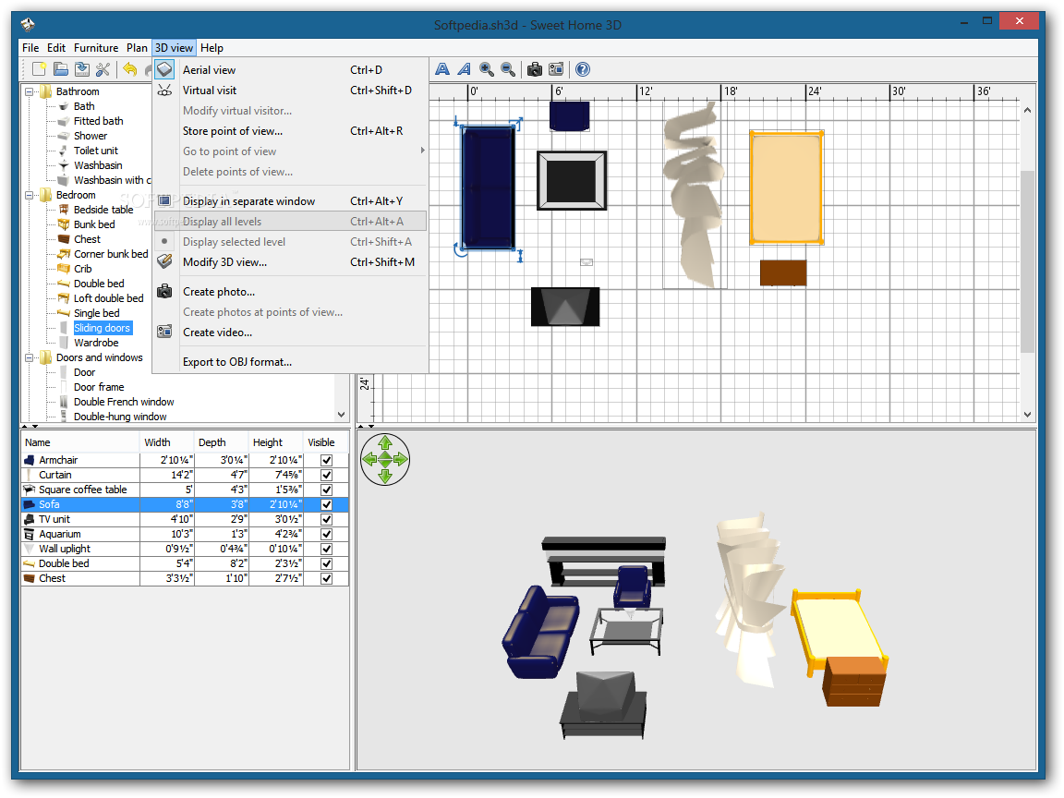1064x798 pixels.
Task: Choose Store point of view
Action: pyautogui.click(x=292, y=131)
